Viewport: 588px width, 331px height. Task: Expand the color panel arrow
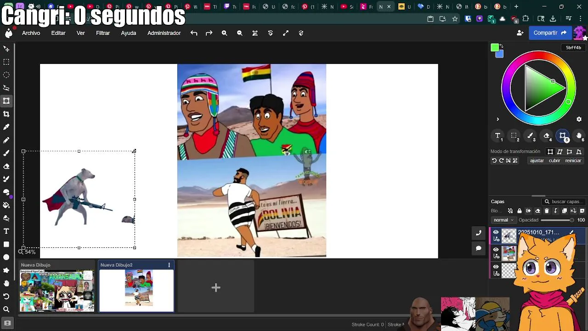click(498, 120)
